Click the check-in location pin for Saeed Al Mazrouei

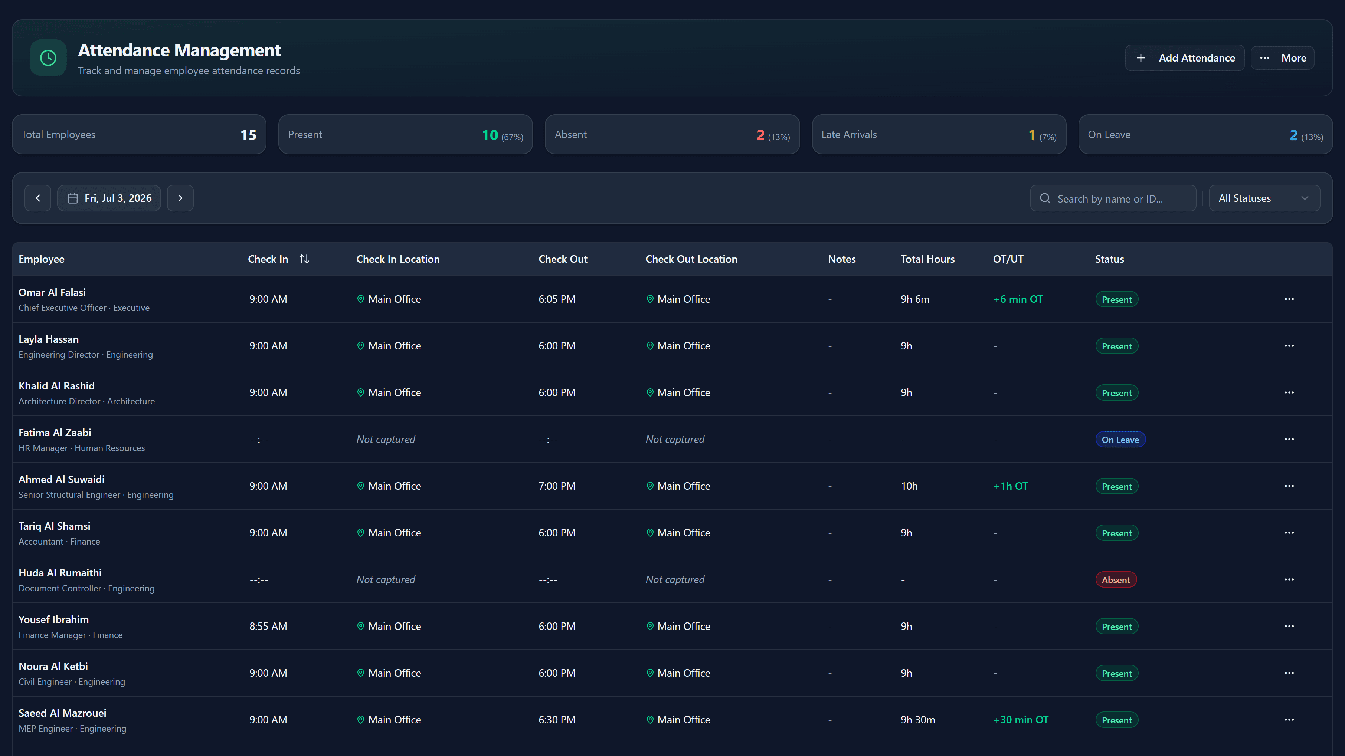(360, 720)
